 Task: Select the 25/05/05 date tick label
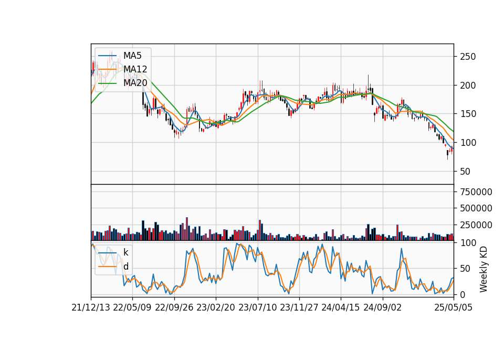coord(454,307)
